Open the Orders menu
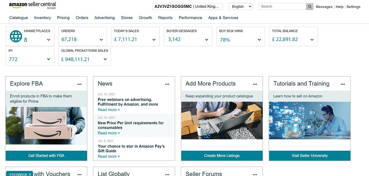The height and width of the screenshot is (176, 369). [82, 18]
